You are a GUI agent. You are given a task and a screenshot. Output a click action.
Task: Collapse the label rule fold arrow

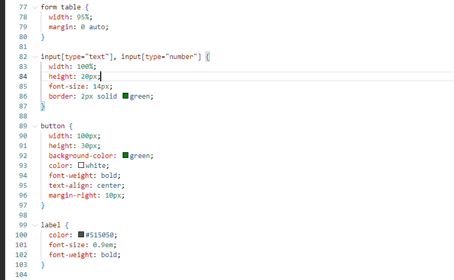(35, 225)
